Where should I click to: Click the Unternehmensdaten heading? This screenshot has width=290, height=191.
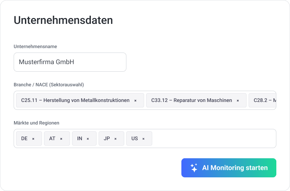(x=63, y=20)
